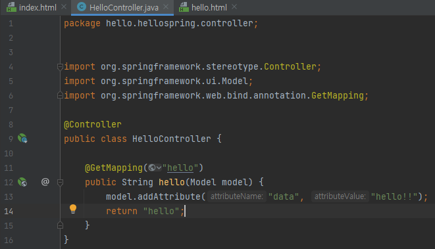Click the attributeValue: parameter hint

point(340,196)
